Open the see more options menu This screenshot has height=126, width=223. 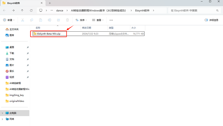click(x=111, y=20)
